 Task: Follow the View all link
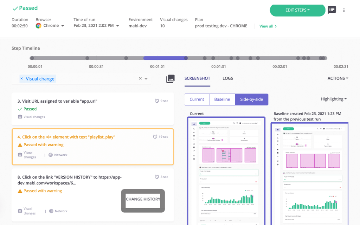point(268,26)
